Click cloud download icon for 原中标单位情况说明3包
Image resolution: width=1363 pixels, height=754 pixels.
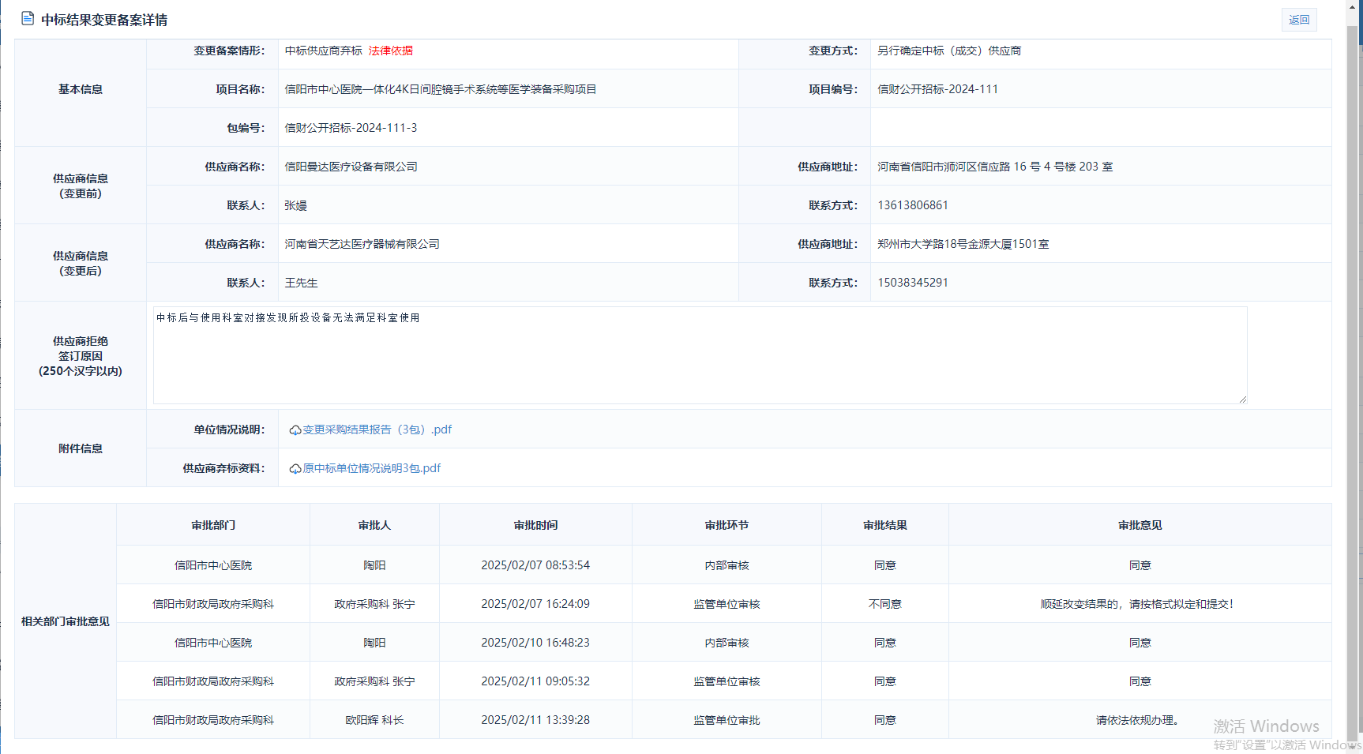pyautogui.click(x=295, y=469)
